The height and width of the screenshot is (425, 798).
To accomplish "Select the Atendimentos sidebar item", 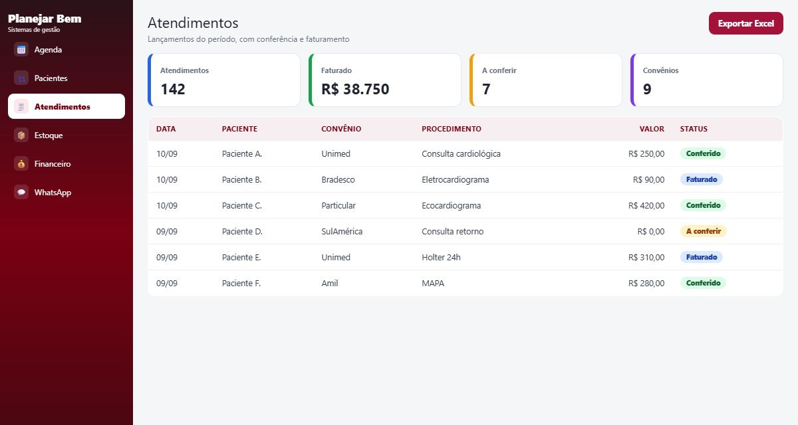I will (x=66, y=106).
